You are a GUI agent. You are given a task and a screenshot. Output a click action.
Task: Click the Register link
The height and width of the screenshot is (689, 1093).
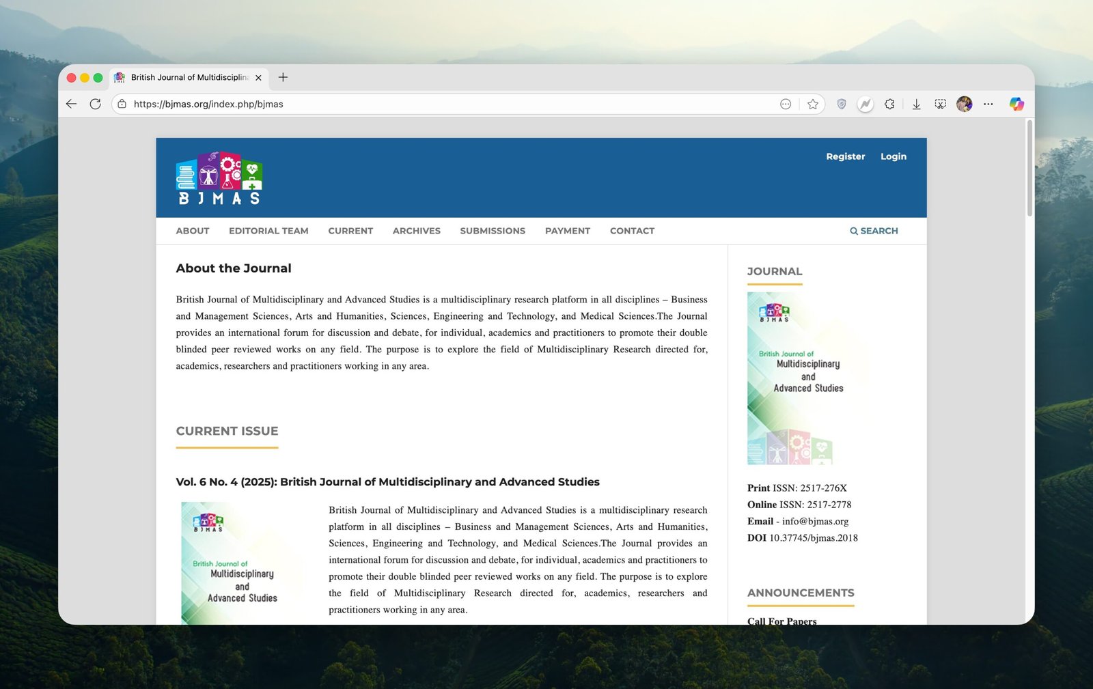coord(845,156)
